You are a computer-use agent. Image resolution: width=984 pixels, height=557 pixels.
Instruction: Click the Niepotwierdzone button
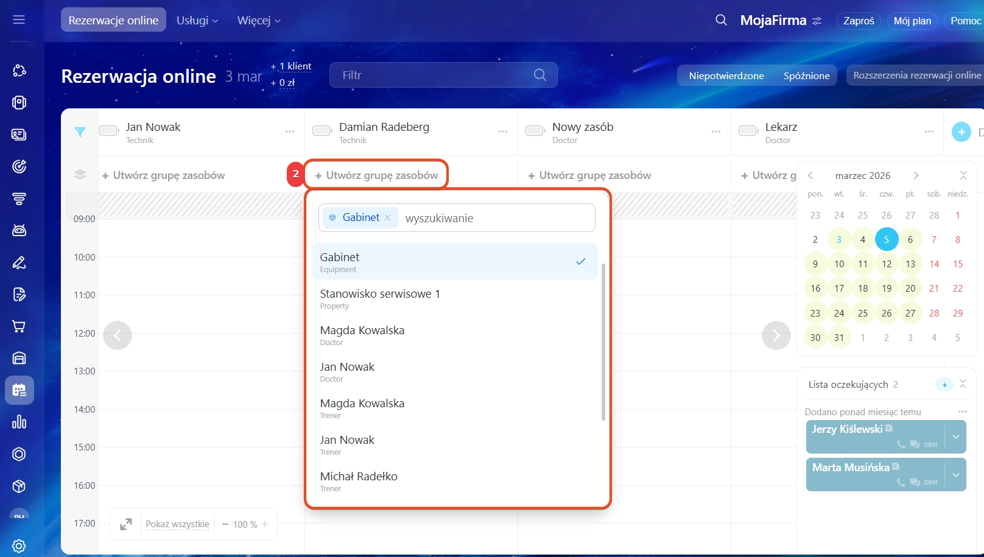[x=726, y=75]
